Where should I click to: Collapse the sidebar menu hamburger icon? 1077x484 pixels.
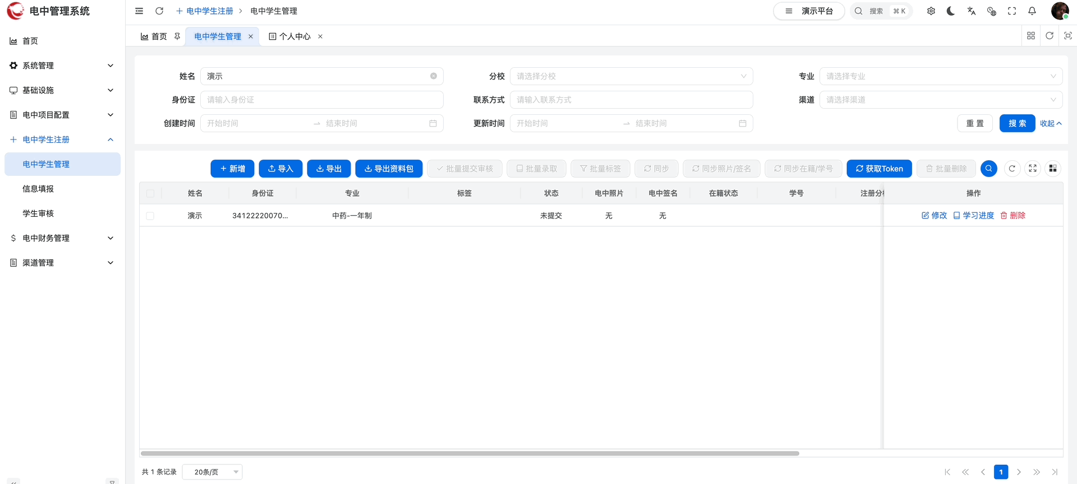(x=139, y=11)
